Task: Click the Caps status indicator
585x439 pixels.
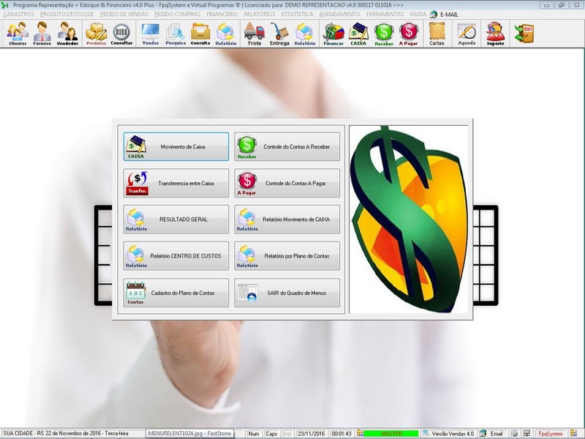Action: pos(271,434)
